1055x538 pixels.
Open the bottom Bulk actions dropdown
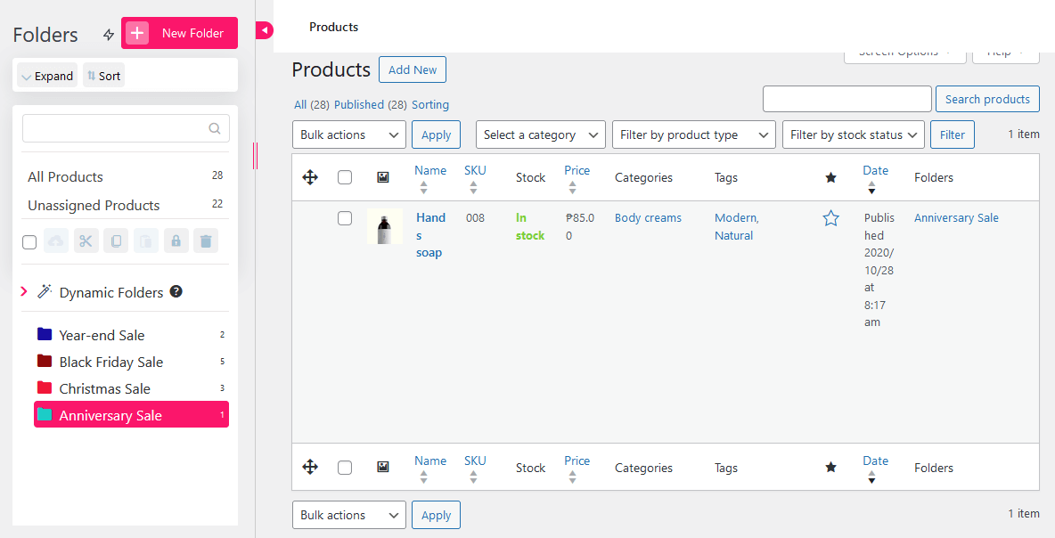click(349, 515)
